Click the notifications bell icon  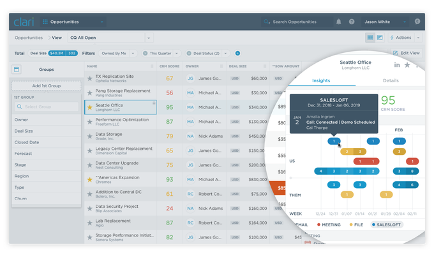tap(340, 22)
